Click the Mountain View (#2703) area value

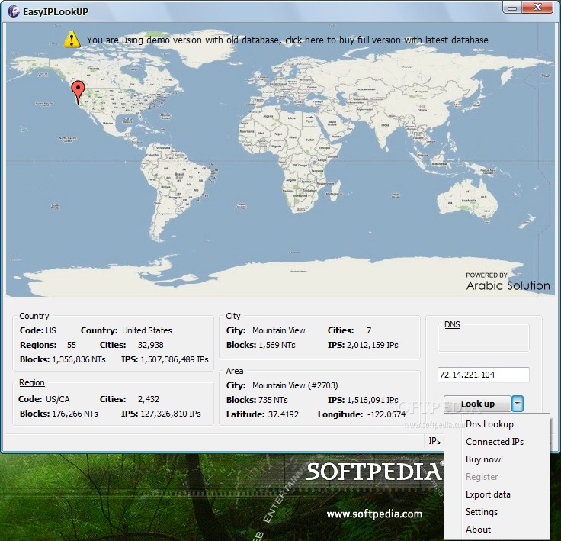point(295,385)
